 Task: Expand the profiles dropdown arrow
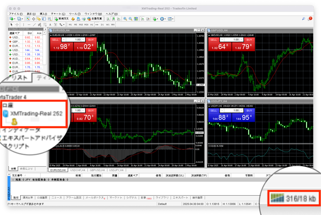(x=22, y=19)
